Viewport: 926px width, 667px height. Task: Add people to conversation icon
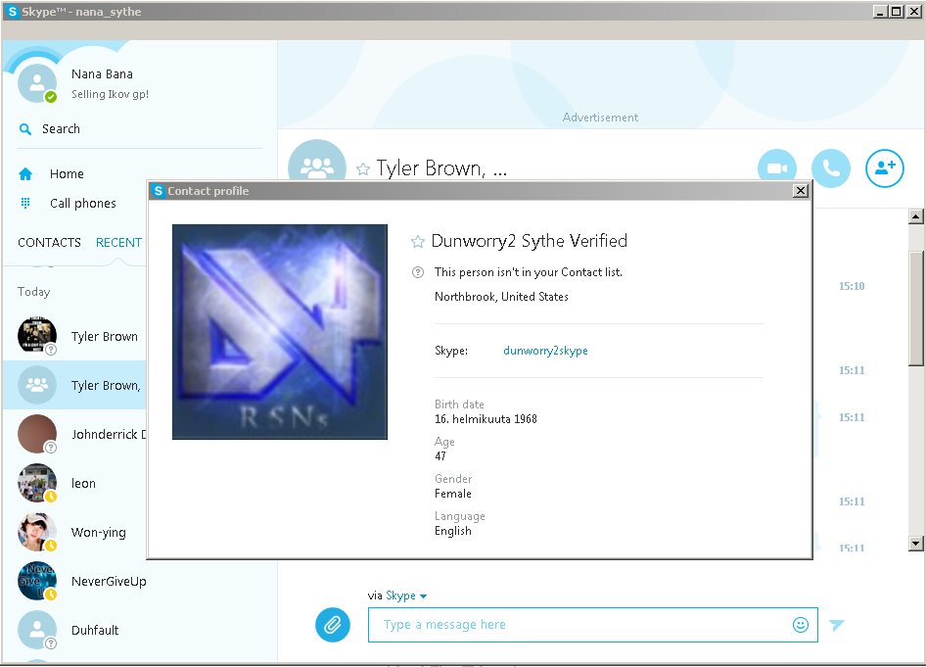[885, 168]
